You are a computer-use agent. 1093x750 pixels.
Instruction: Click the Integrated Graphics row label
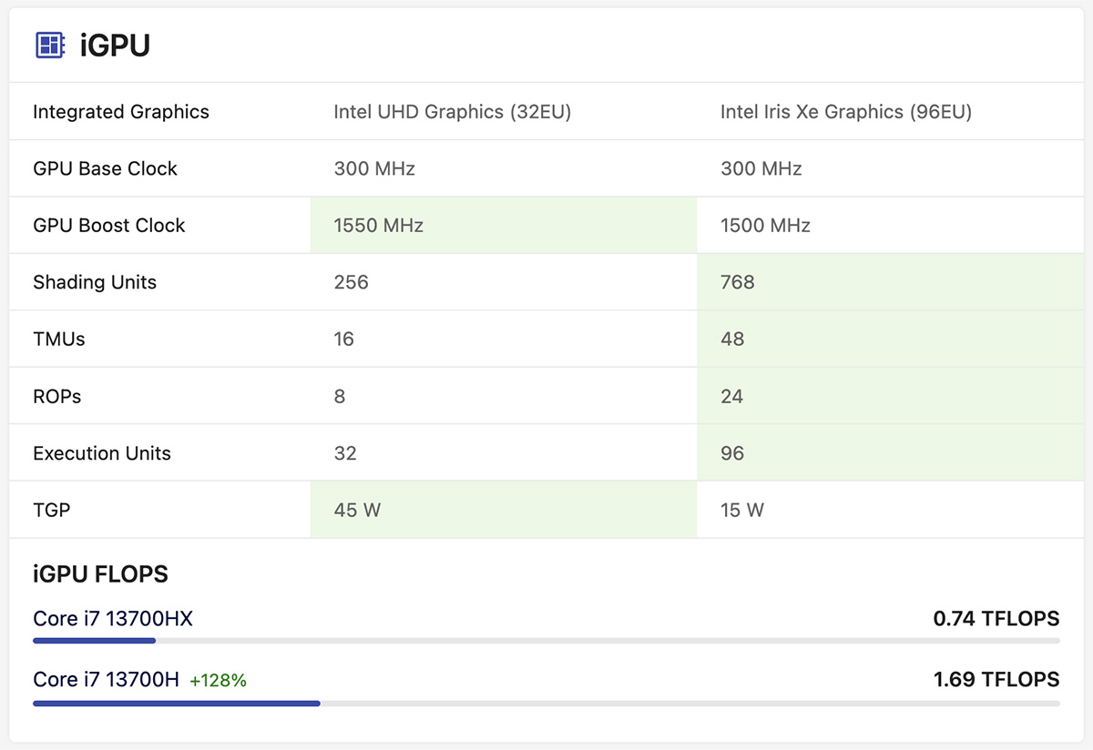click(x=120, y=111)
